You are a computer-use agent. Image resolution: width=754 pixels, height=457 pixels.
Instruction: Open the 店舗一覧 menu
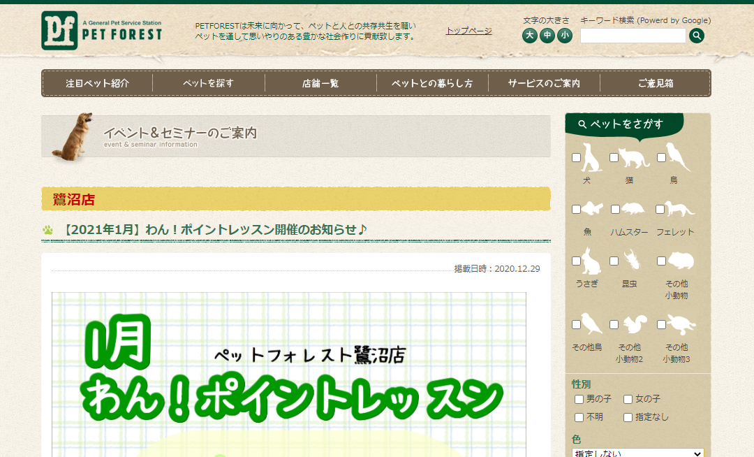[320, 83]
